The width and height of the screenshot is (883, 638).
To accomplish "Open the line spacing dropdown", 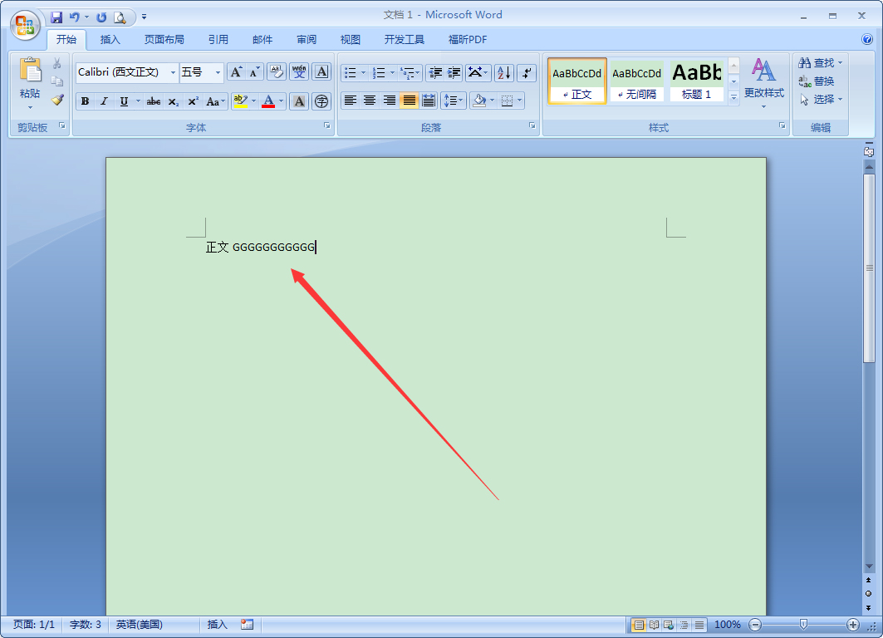I will coord(454,100).
